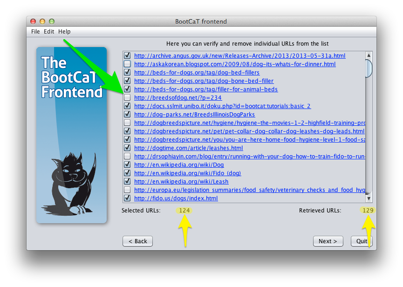403x287 pixels.
Task: Uncheck the archive.angus.gov.uk URL checkbox
Action: point(127,55)
